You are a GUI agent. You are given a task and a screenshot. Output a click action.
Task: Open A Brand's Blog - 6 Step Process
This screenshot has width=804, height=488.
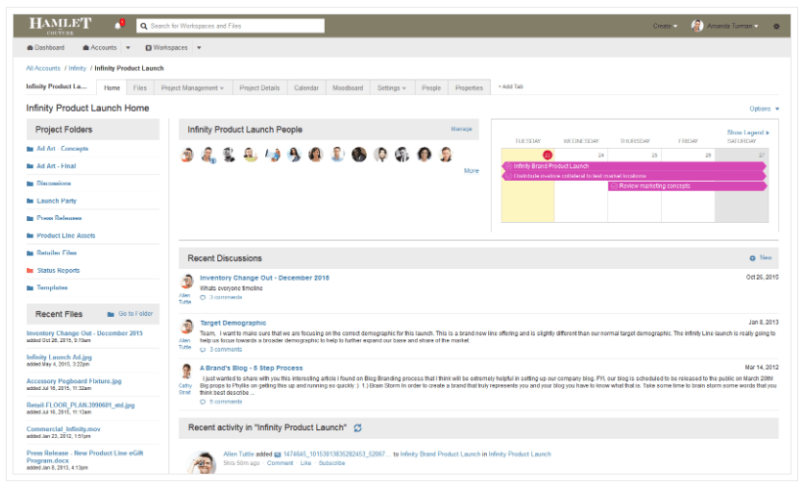click(x=252, y=368)
